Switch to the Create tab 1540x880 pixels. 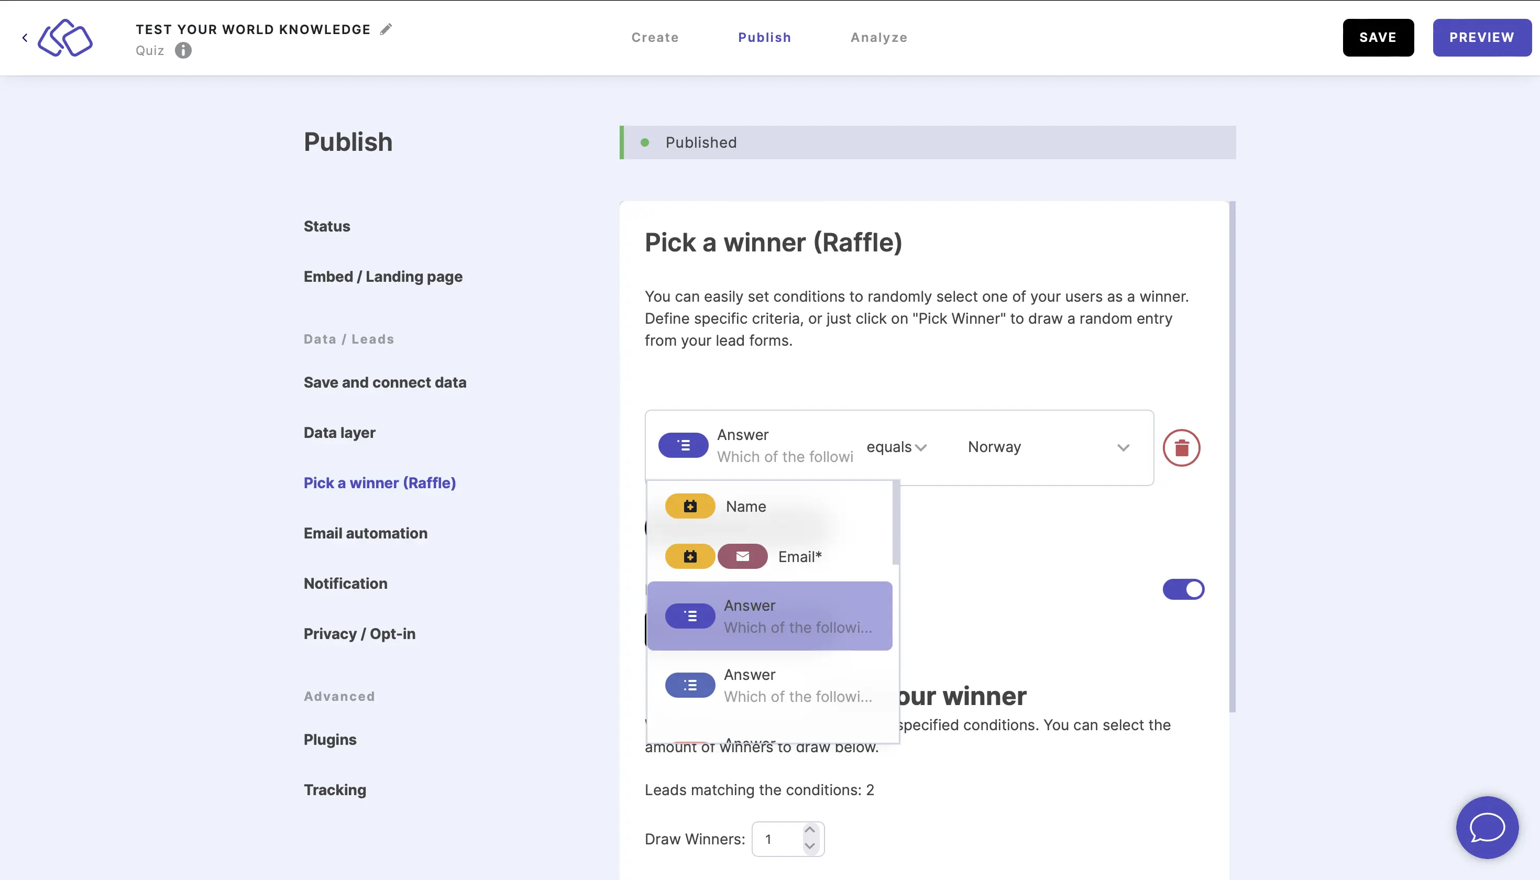(655, 37)
